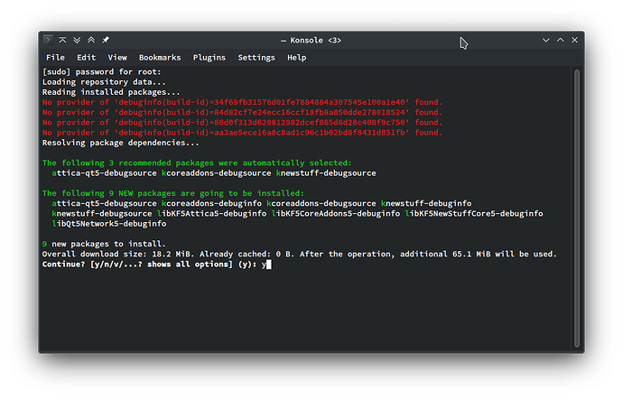623x399 pixels.
Task: Click the libQt5Network5-debuginfo package text
Action: 109,224
